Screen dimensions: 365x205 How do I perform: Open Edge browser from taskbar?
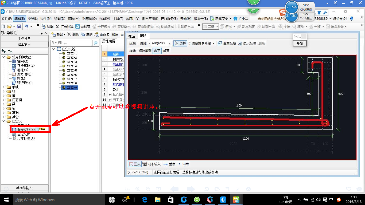pyautogui.click(x=145, y=199)
